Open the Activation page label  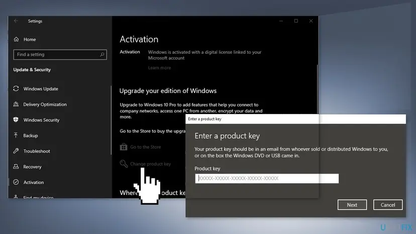click(x=34, y=182)
